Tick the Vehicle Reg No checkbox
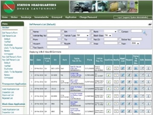The image size is (153, 115). (x=31, y=35)
